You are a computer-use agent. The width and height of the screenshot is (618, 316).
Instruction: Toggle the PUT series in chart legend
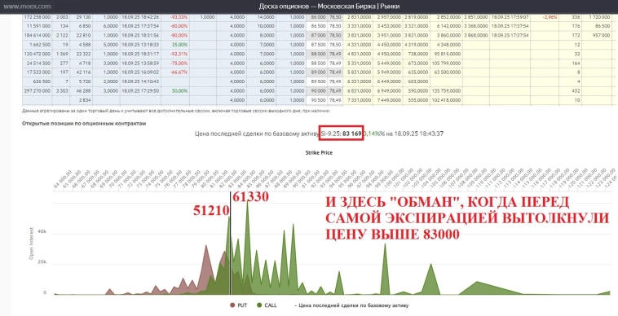tap(238, 305)
